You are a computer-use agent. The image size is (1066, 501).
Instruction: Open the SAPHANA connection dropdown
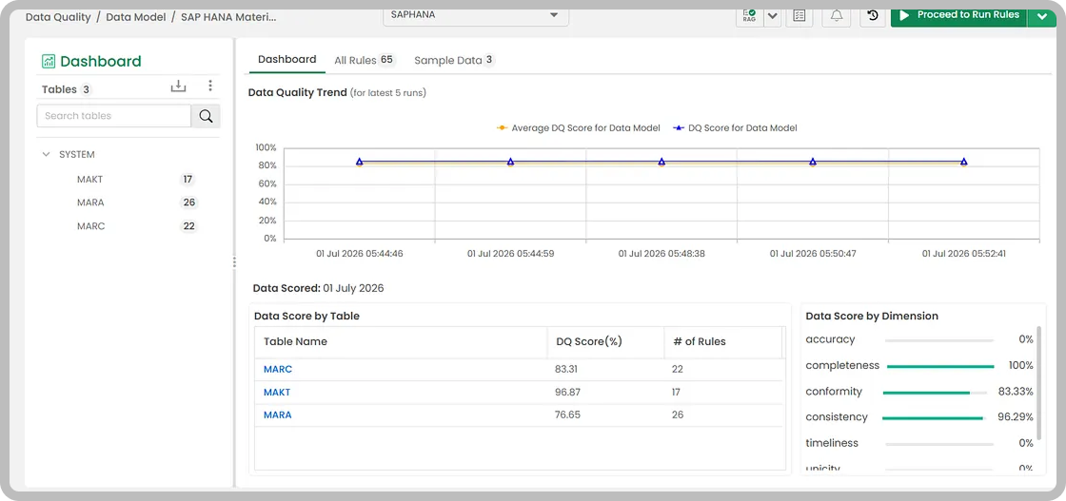click(476, 15)
